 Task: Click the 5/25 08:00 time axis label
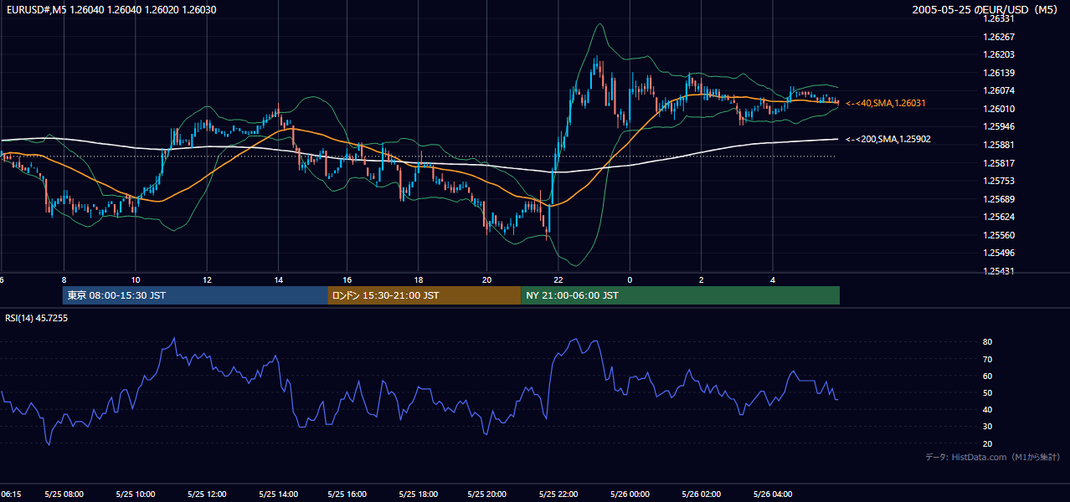[64, 494]
